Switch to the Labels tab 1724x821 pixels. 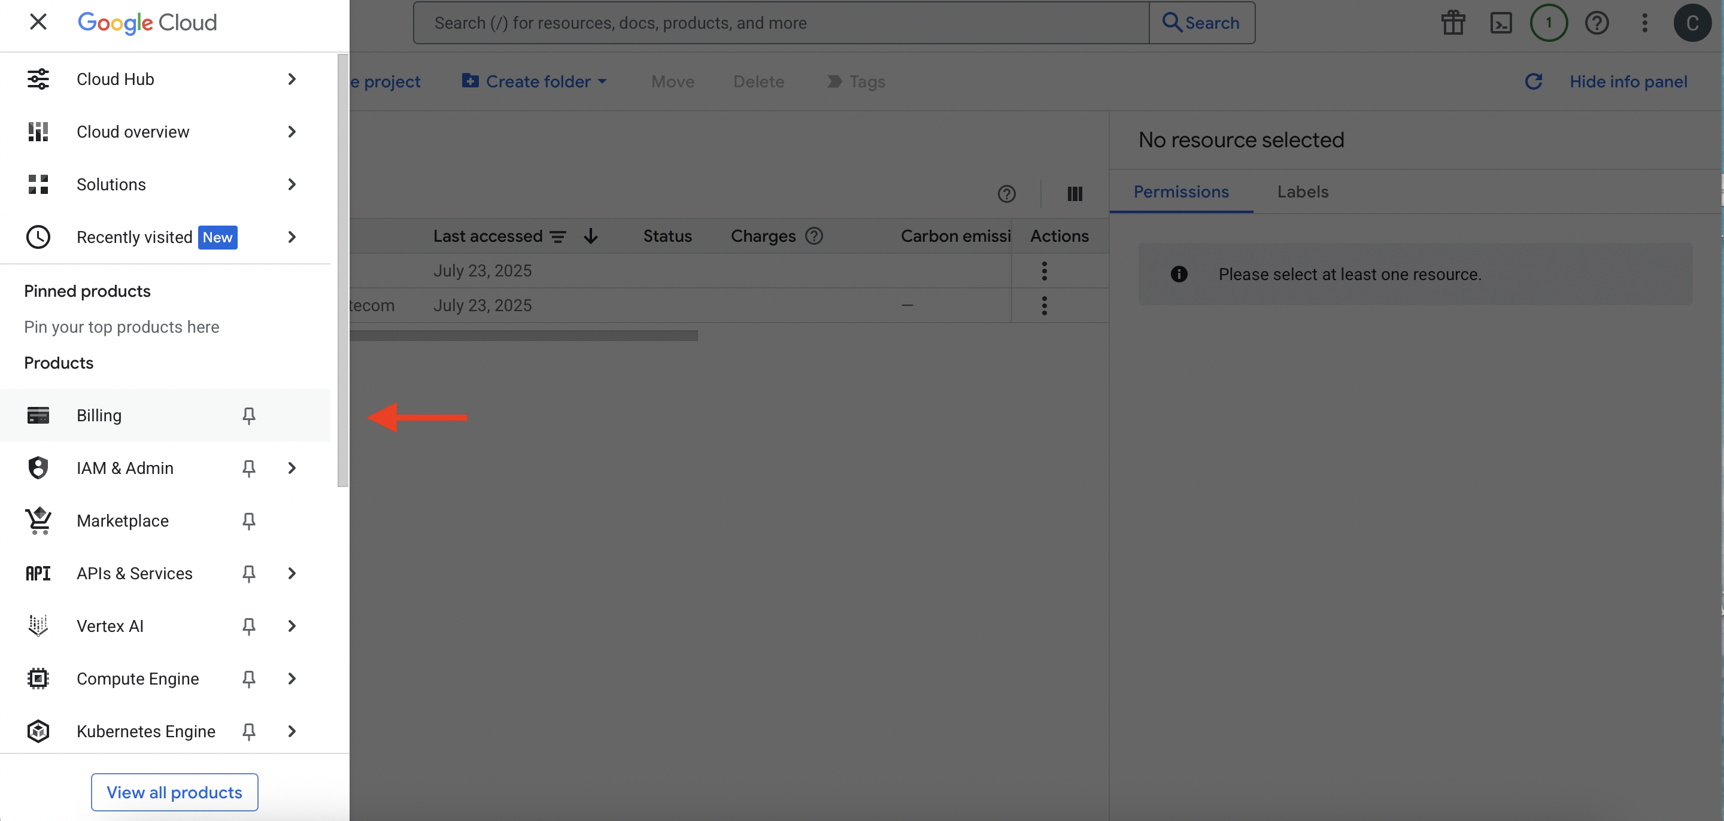1303,192
